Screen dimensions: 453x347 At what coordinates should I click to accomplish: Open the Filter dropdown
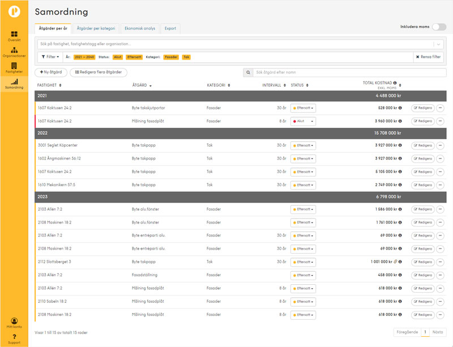click(x=50, y=57)
